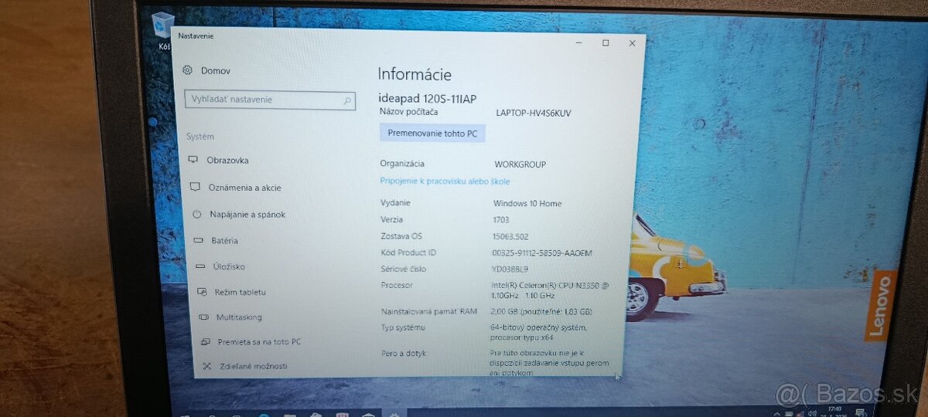Click the Organizácia label
The width and height of the screenshot is (928, 417).
tap(402, 164)
